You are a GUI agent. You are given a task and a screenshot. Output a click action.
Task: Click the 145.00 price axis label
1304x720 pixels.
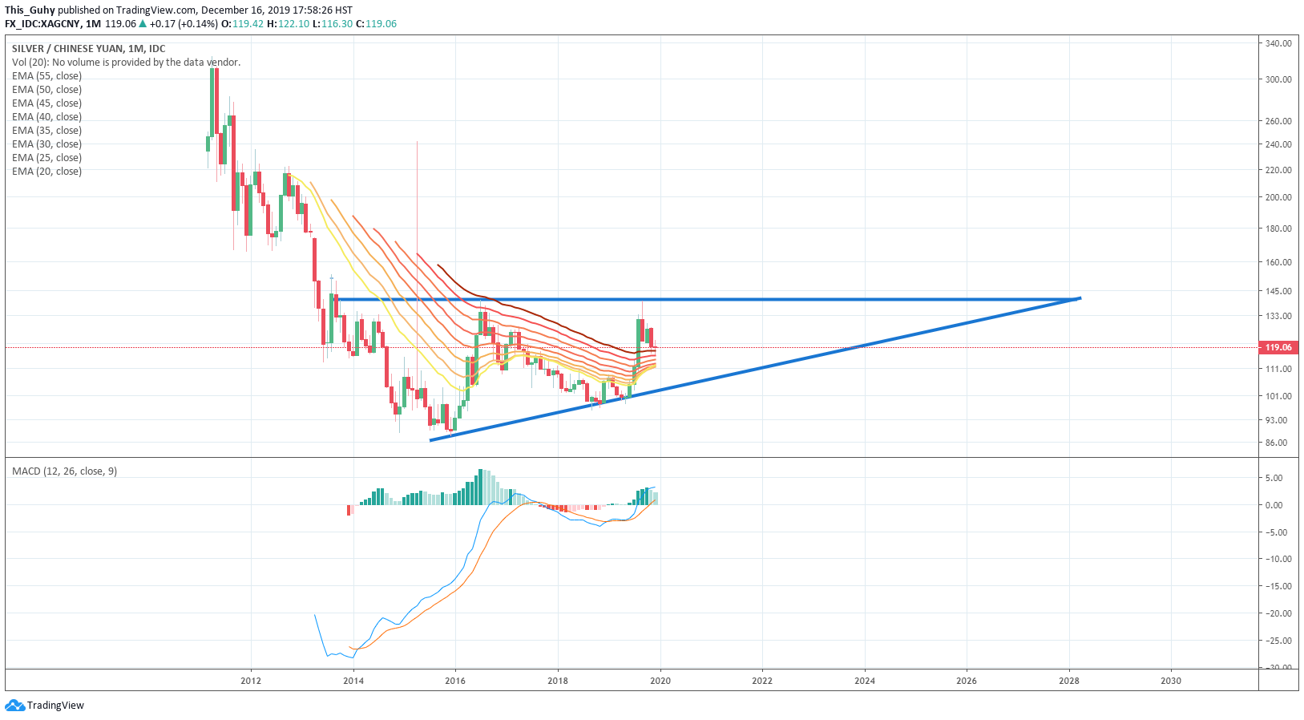(1278, 291)
